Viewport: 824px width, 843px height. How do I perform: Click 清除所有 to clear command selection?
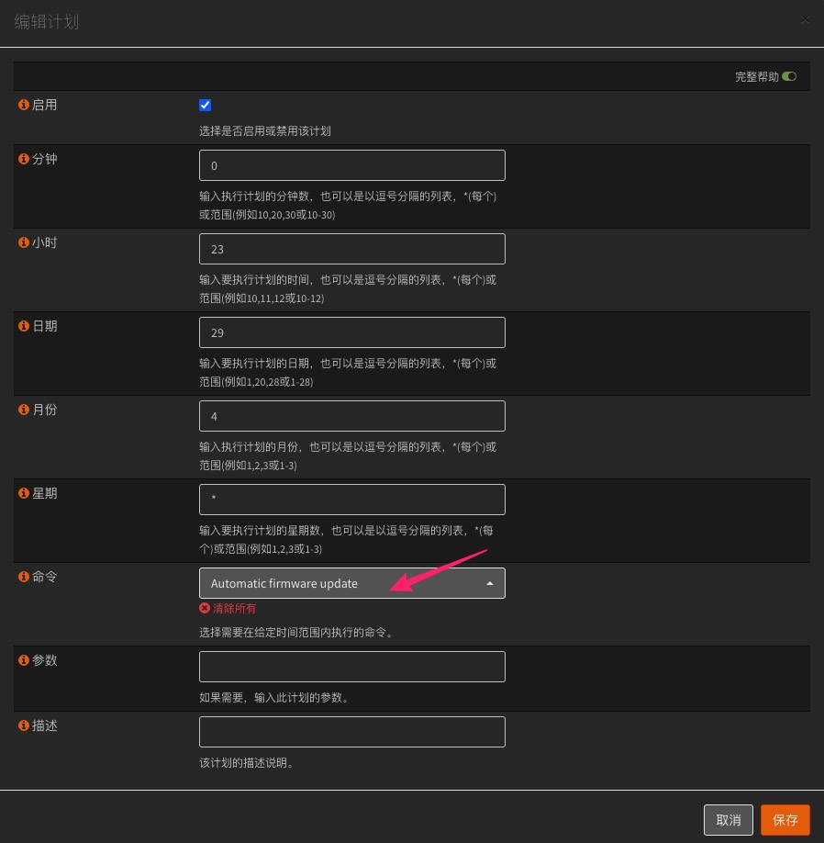(x=233, y=608)
